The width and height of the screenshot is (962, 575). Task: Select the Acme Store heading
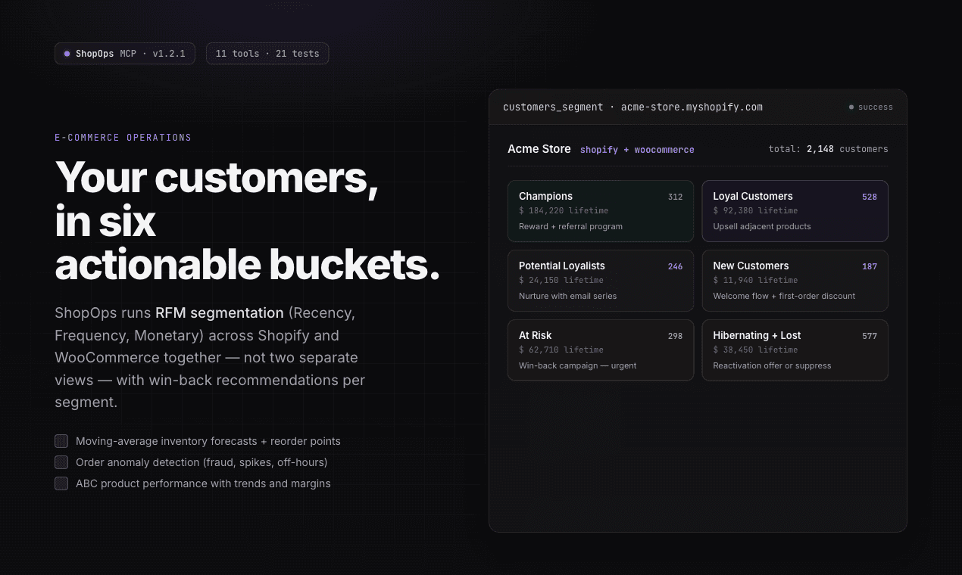point(539,149)
